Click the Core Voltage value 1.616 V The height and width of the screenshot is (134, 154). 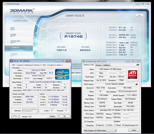click(49, 79)
